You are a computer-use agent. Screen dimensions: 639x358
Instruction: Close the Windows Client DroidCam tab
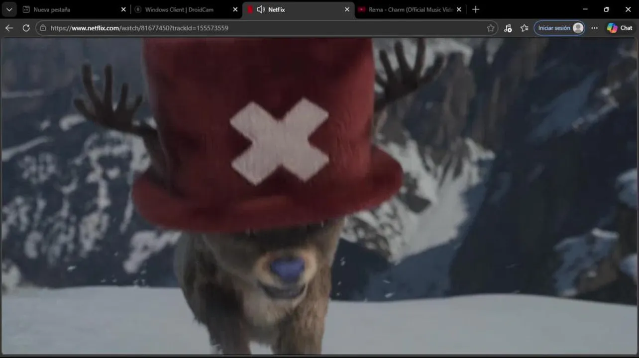[x=235, y=9]
